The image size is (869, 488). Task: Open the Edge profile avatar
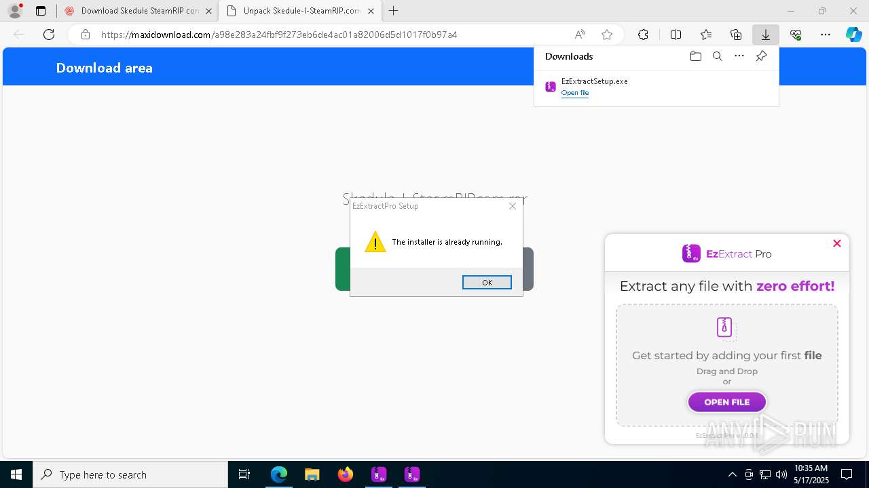point(15,11)
